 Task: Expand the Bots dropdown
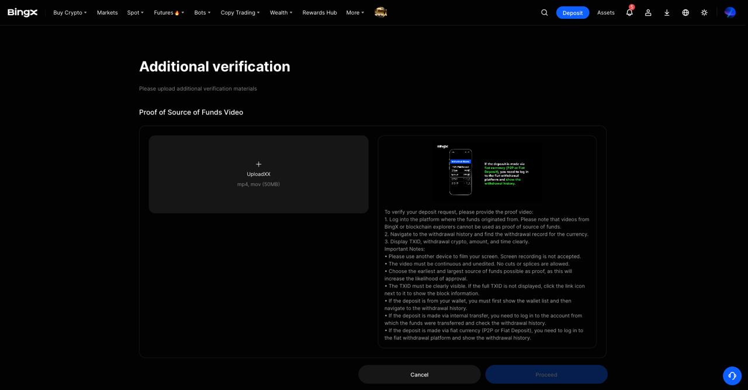(202, 12)
